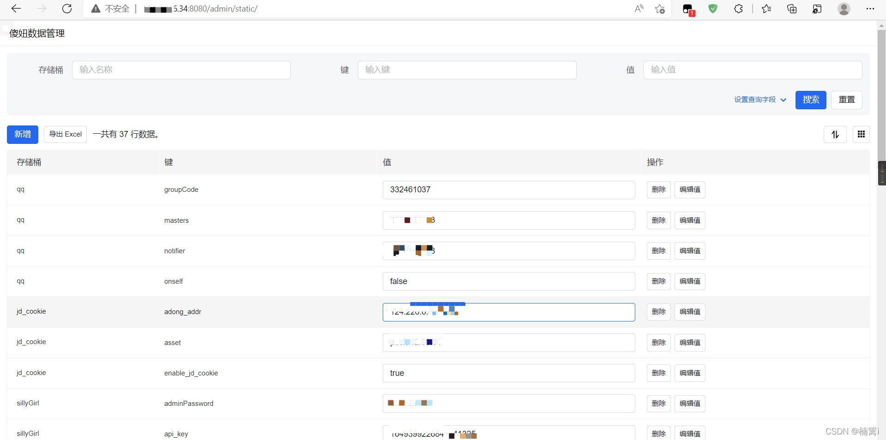This screenshot has width=886, height=440.
Task: Open browser collections icon
Action: [x=791, y=9]
